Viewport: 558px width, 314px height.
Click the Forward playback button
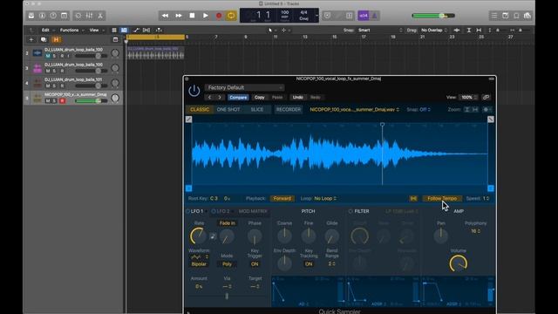[x=282, y=198]
